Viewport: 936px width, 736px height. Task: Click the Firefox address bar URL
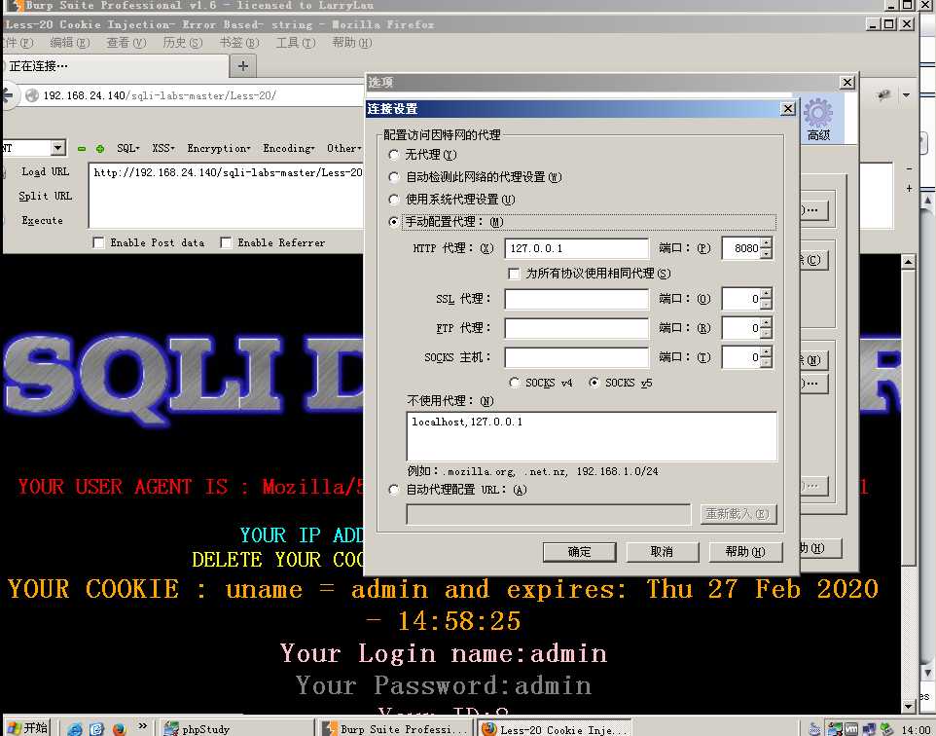[x=160, y=95]
